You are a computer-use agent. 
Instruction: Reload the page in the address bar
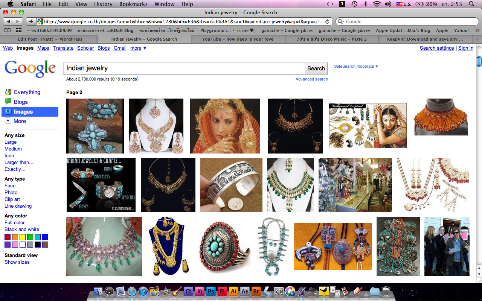(328, 21)
